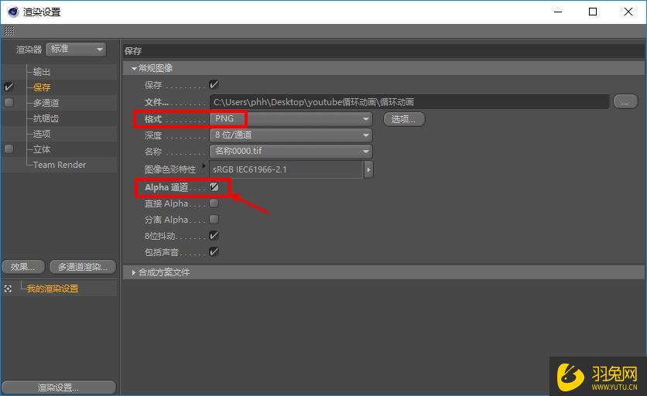Select 立体 in the settings tree
The width and height of the screenshot is (647, 396).
pos(42,149)
